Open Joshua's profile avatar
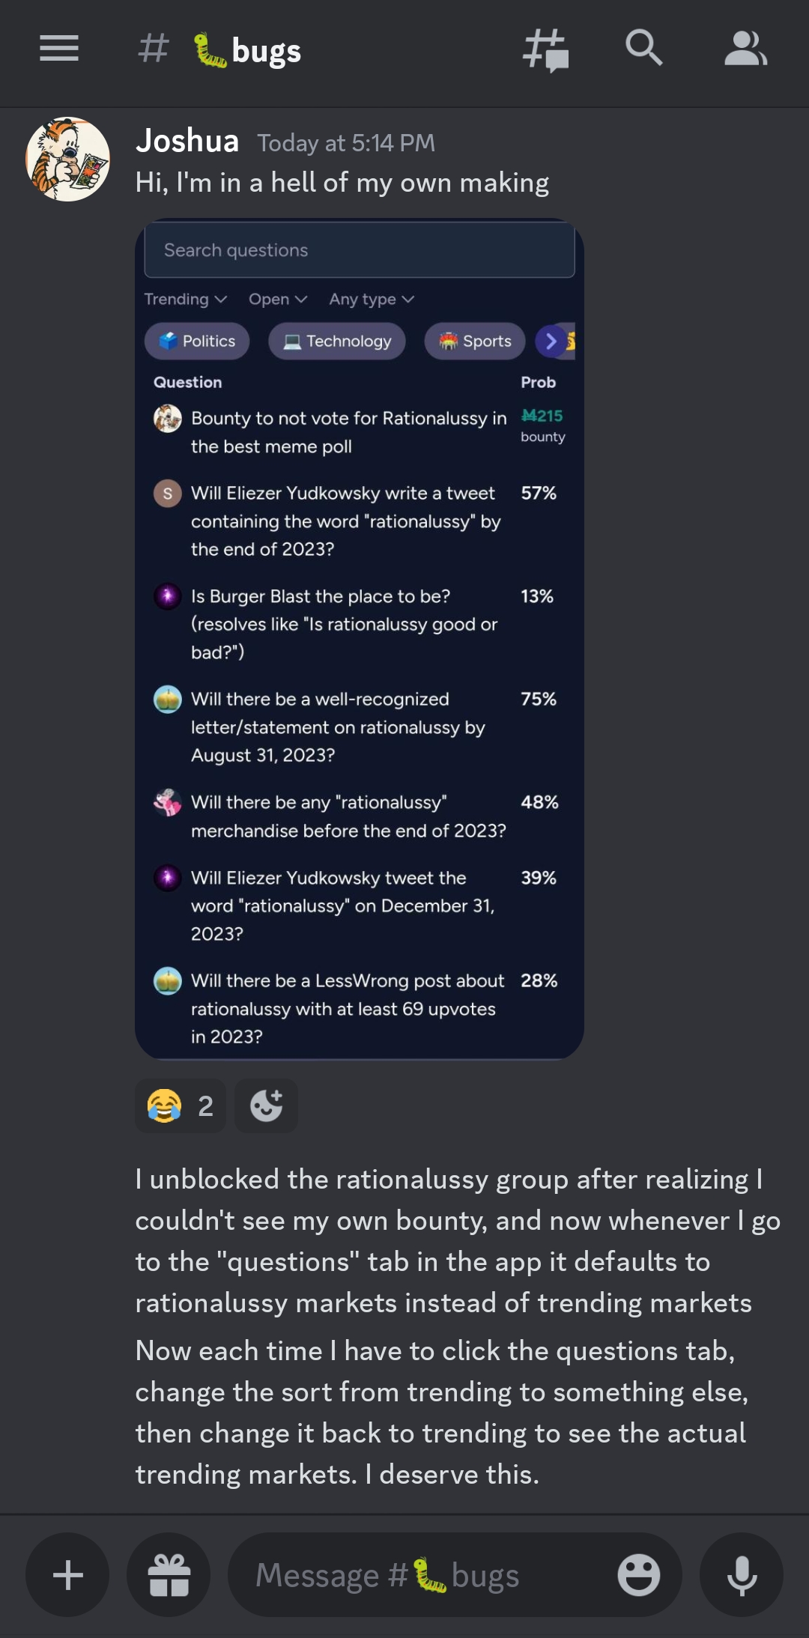The height and width of the screenshot is (1638, 809). [x=68, y=159]
